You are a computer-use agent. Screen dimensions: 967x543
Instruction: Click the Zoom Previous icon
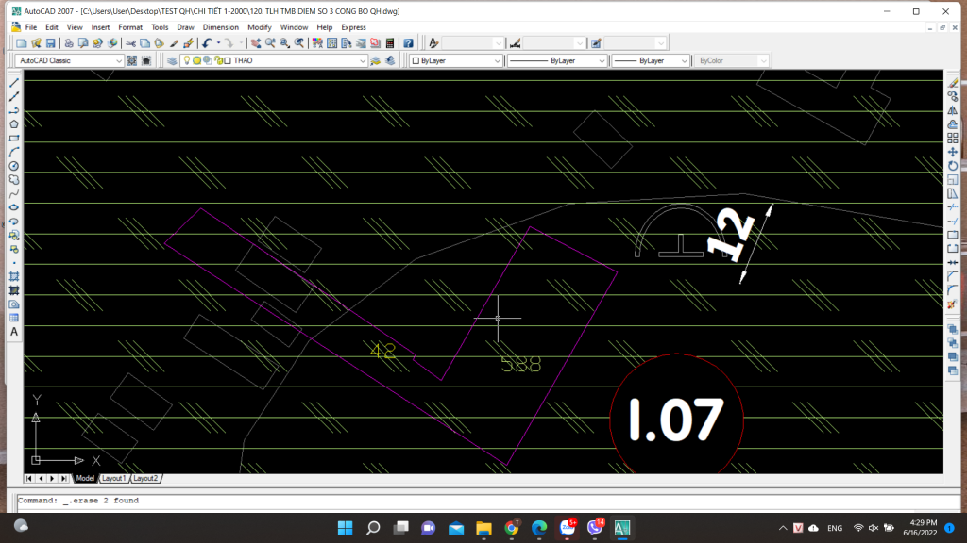(299, 43)
